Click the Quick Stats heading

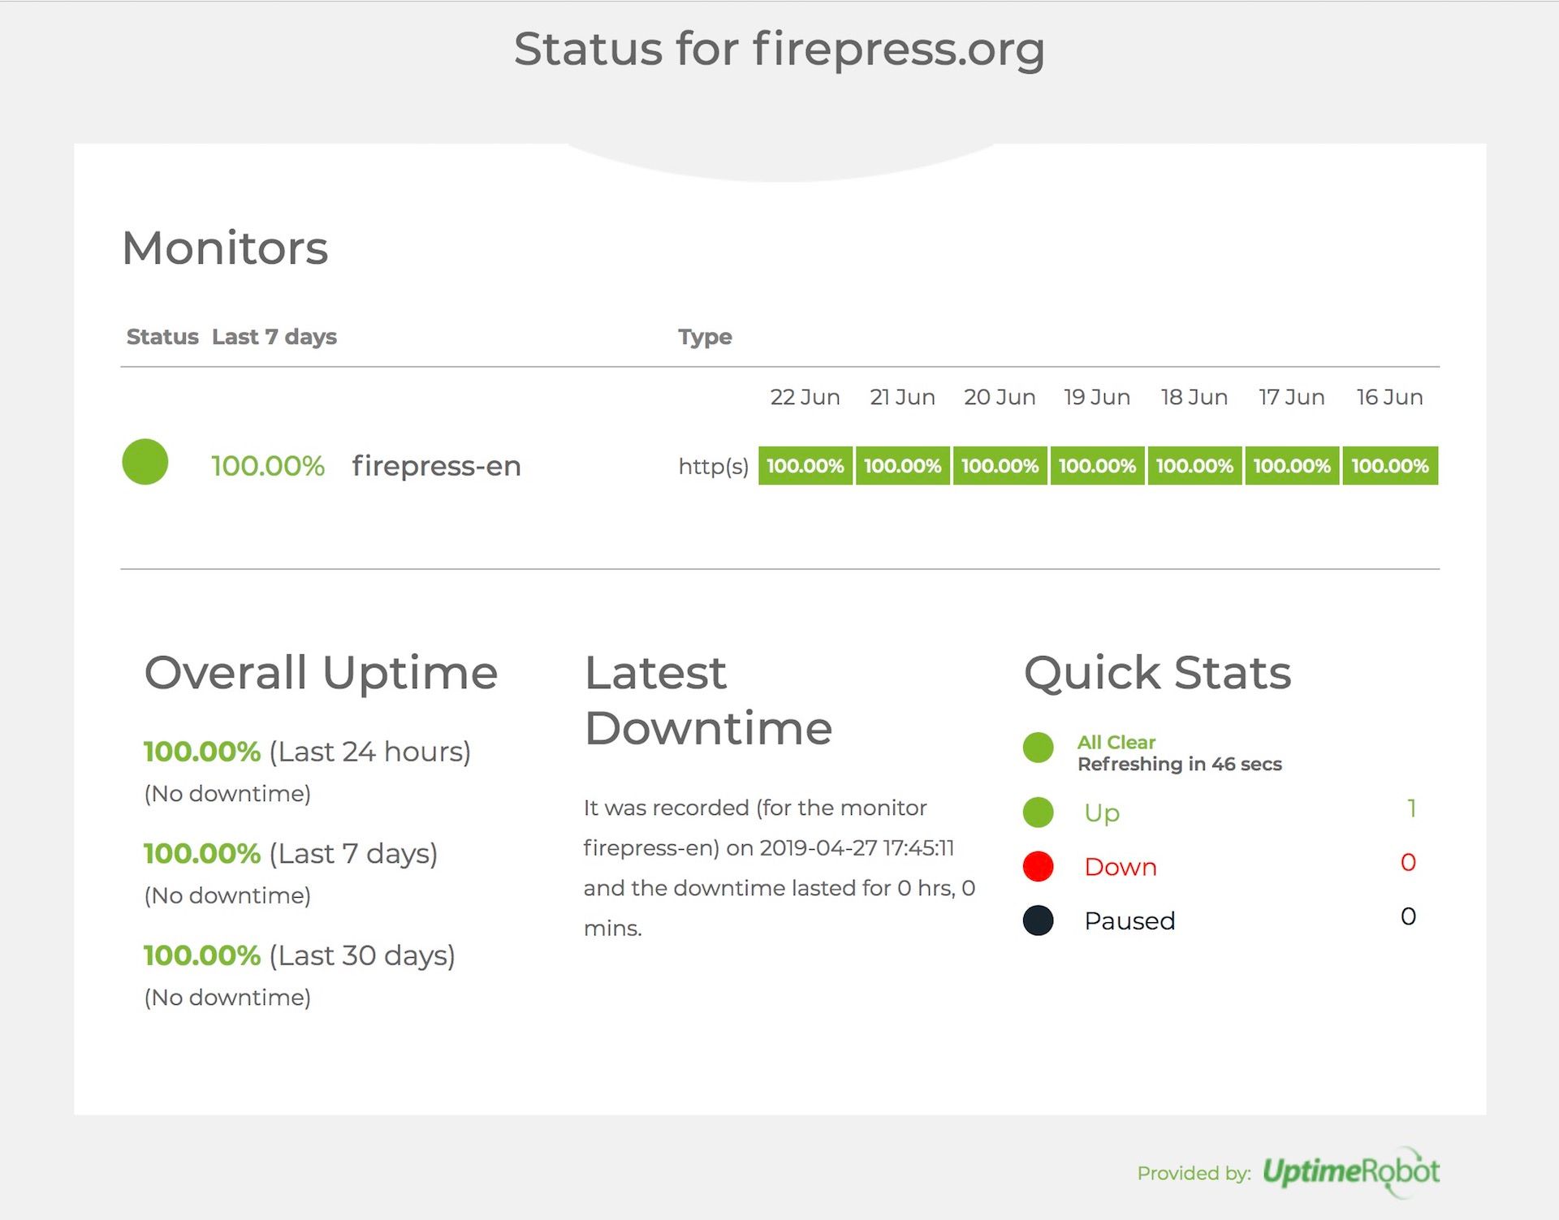(1157, 673)
